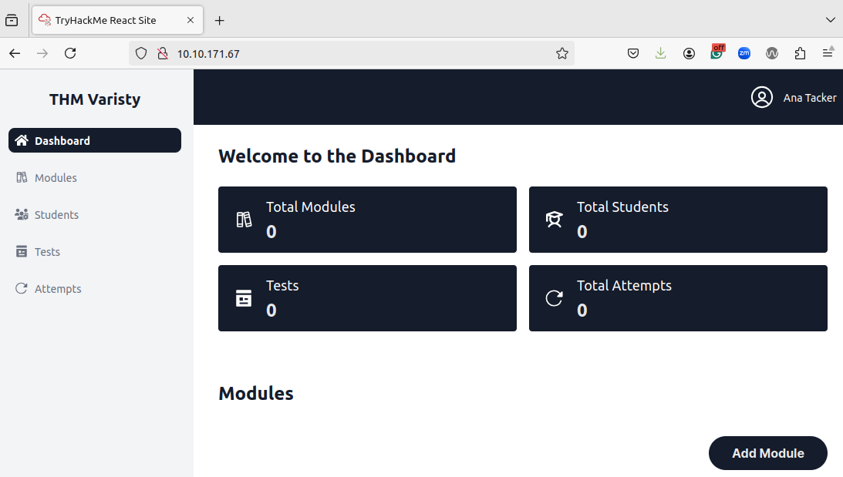Bookmark the page with the star
The image size is (843, 477).
click(562, 53)
